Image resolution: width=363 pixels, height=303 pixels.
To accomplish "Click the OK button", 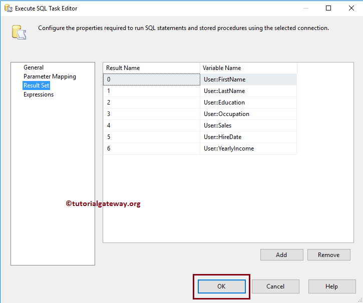I will [x=221, y=286].
